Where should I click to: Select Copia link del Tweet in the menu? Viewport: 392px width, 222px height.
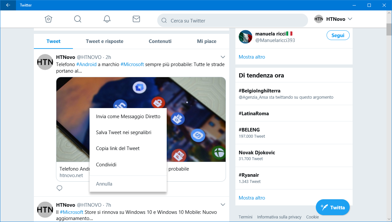pyautogui.click(x=118, y=148)
